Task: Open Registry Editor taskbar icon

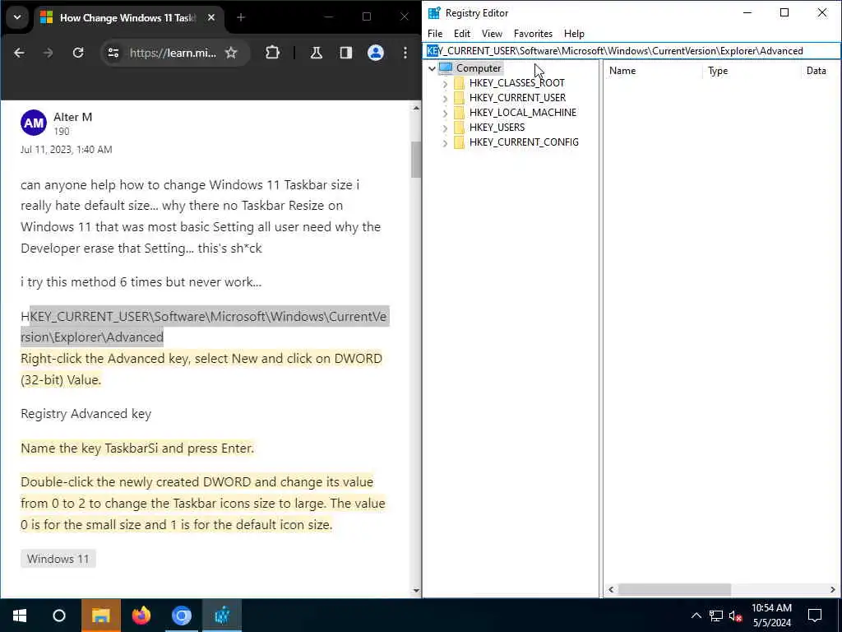Action: pyautogui.click(x=222, y=616)
